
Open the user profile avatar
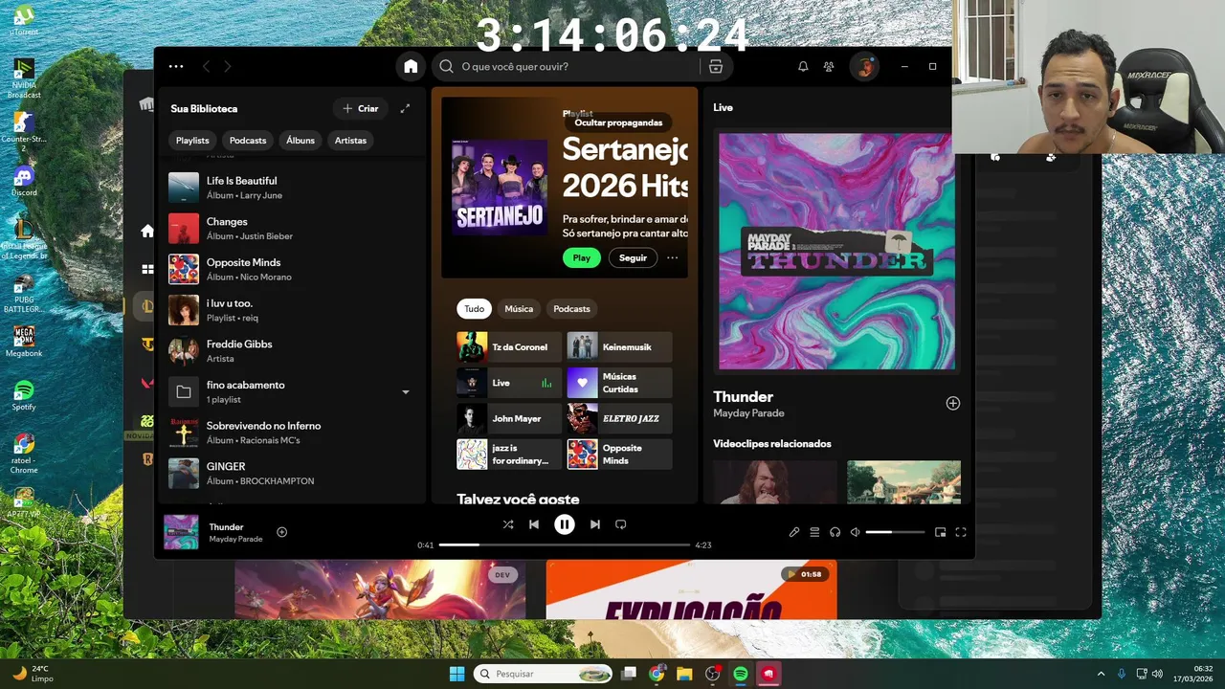(x=864, y=66)
